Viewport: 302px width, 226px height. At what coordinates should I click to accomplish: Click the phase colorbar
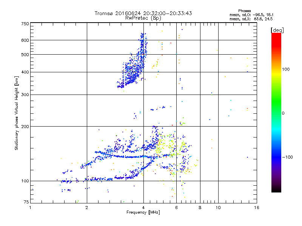point(276,112)
